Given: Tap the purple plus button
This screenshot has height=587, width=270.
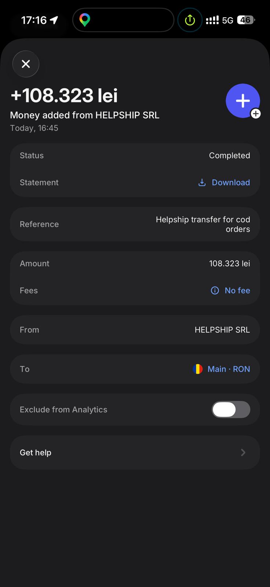Looking at the screenshot, I should click(243, 101).
